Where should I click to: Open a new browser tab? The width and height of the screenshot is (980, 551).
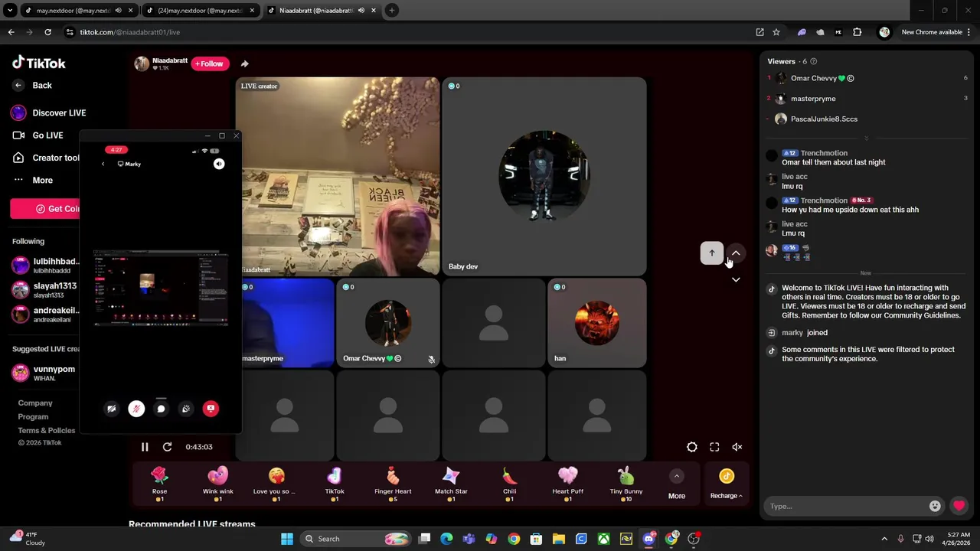391,11
